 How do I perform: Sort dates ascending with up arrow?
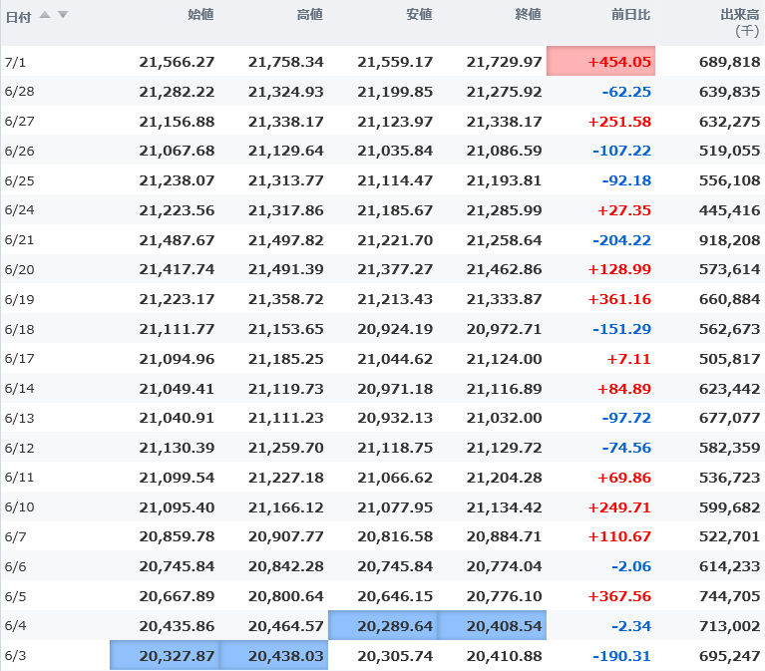(x=45, y=15)
